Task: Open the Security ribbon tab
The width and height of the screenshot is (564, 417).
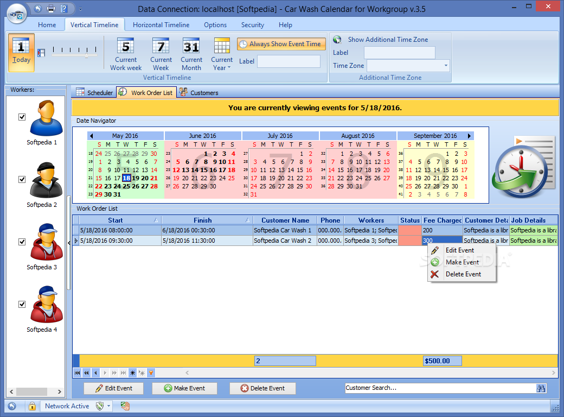Action: tap(253, 25)
